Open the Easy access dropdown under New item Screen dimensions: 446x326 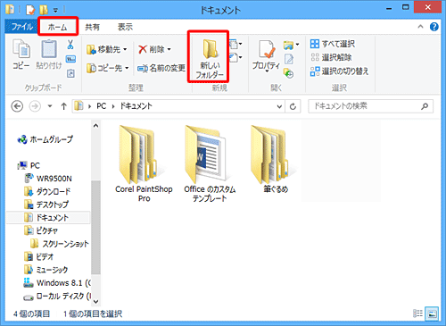tap(236, 57)
